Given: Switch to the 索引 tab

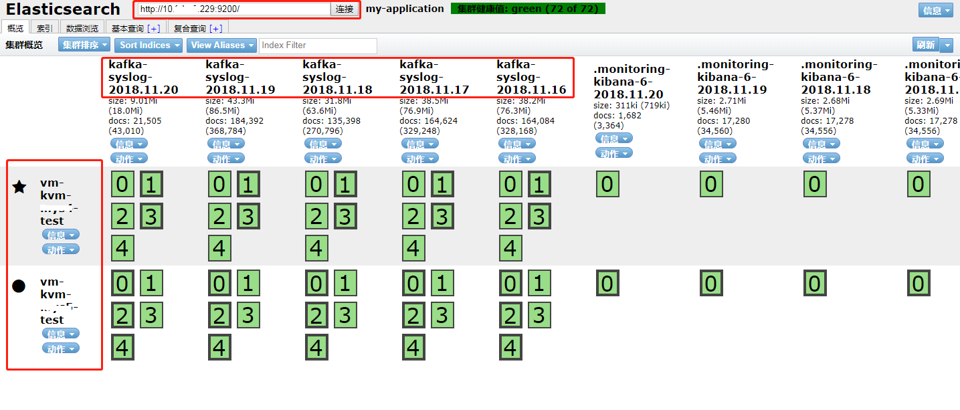Looking at the screenshot, I should point(45,28).
